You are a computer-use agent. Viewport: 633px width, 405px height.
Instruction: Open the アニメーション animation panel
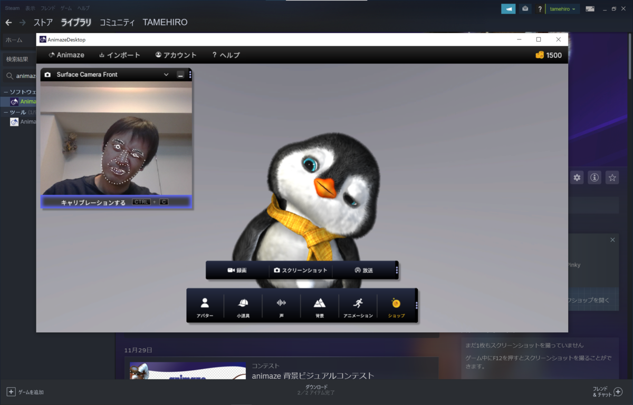(x=358, y=308)
